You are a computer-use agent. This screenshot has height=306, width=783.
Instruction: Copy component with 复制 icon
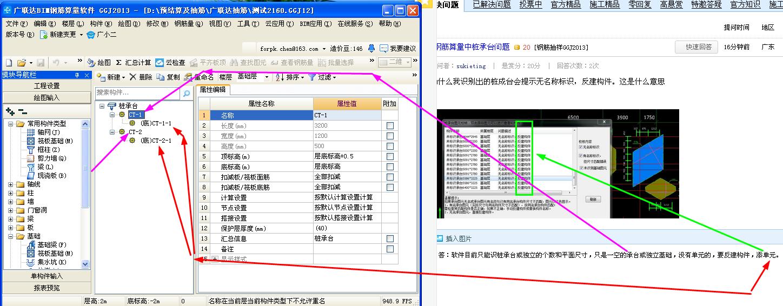click(161, 77)
